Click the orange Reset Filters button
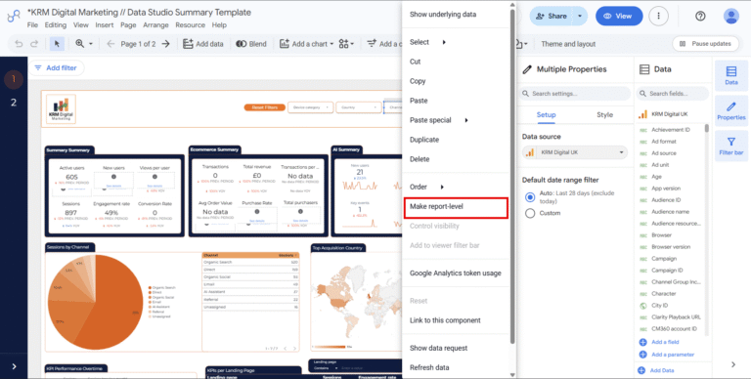Screen dimensions: 751x379 click(264, 107)
